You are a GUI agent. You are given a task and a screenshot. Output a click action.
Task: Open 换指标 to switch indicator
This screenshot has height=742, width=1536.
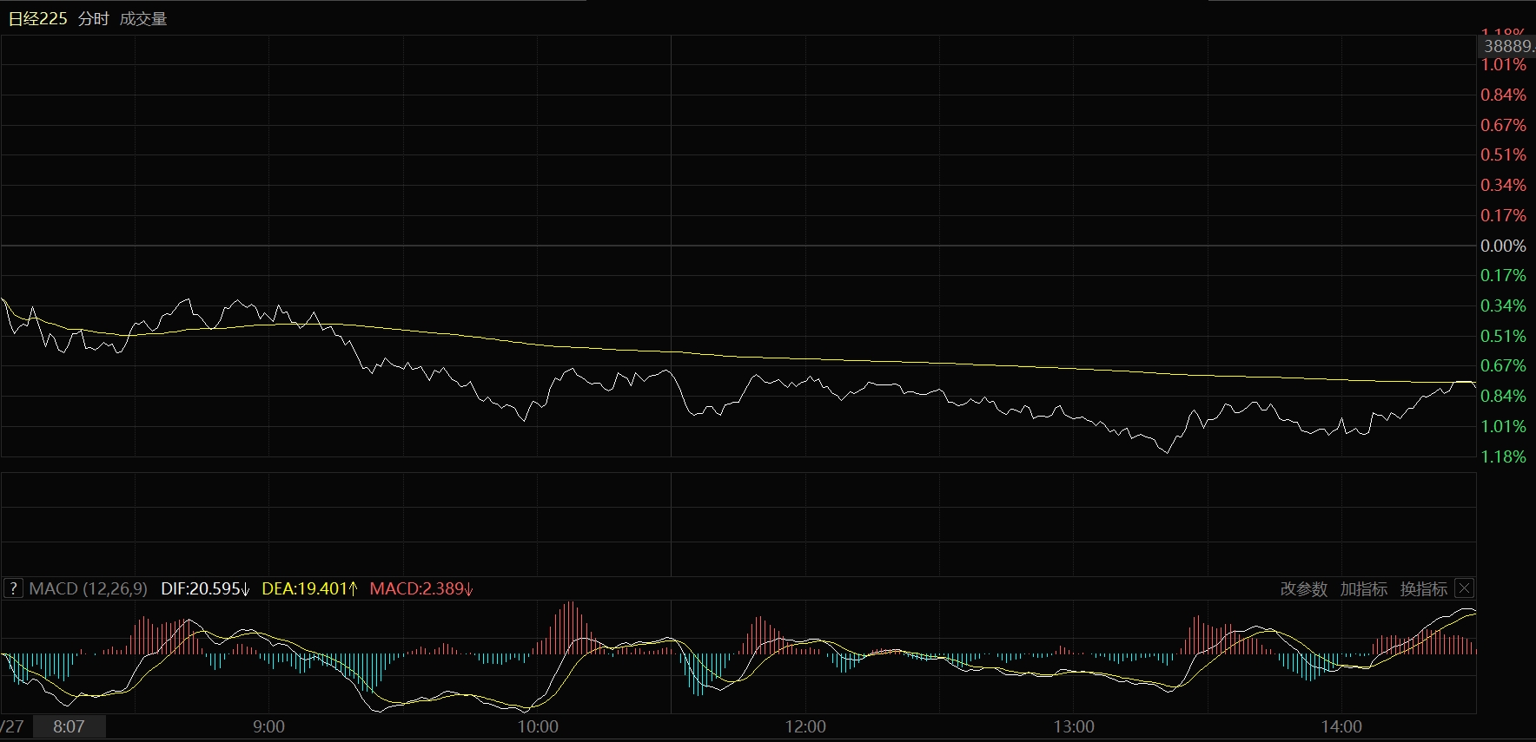pos(1423,589)
